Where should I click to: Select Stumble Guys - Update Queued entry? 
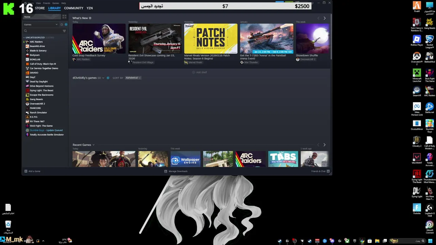click(46, 130)
